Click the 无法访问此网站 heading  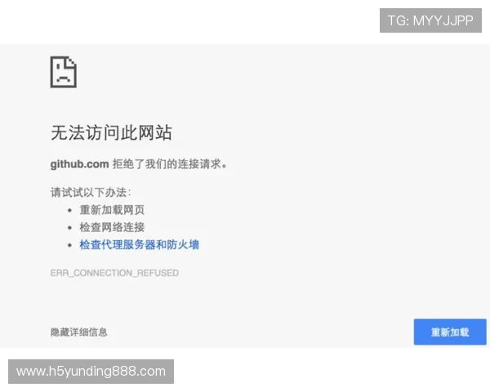111,132
